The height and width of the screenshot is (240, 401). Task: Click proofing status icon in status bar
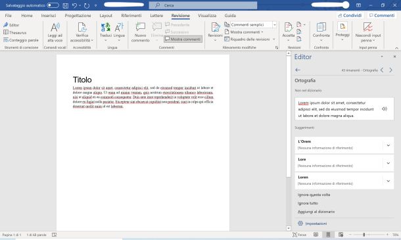coord(54,235)
